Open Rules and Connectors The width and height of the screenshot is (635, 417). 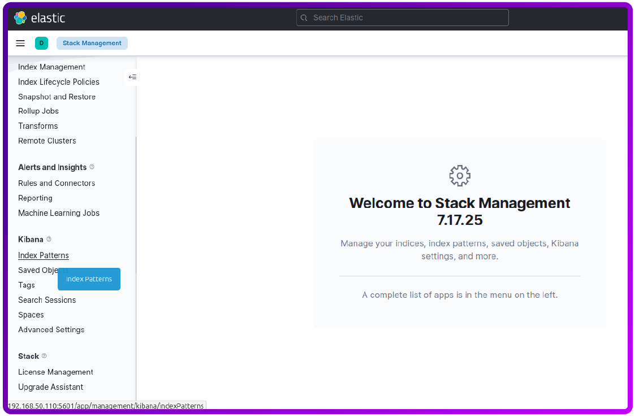click(57, 183)
